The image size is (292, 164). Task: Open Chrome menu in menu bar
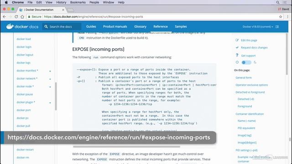(18, 2)
